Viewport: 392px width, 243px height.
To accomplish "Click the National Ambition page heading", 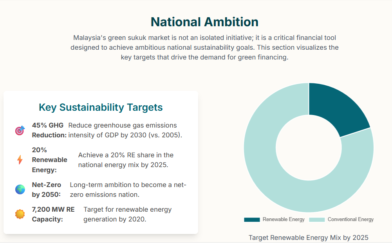I will coord(204,22).
